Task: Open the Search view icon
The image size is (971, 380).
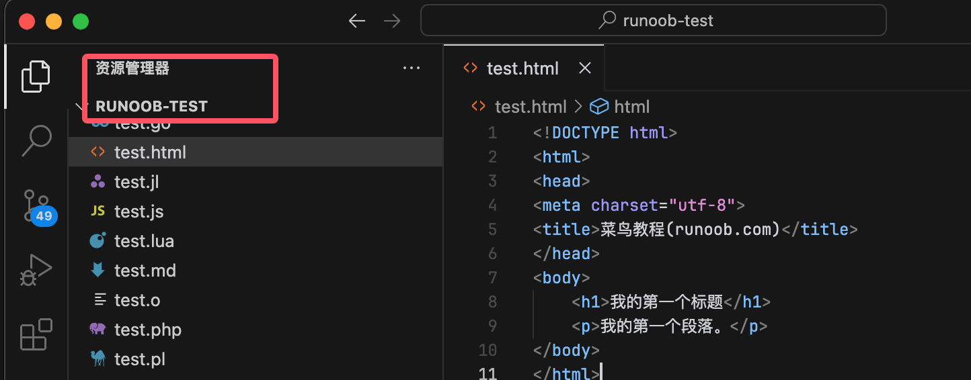Action: (36, 140)
